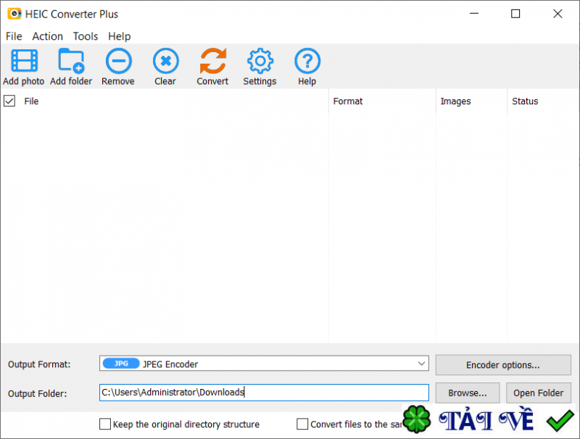The height and width of the screenshot is (439, 580).
Task: Click the HEIC Converter Plus app icon
Action: tap(14, 14)
